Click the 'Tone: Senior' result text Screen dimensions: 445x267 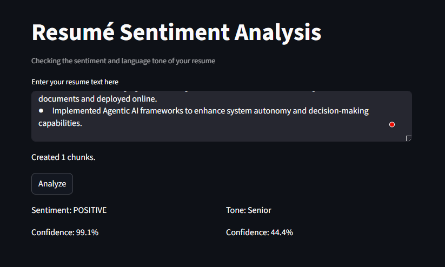(248, 210)
